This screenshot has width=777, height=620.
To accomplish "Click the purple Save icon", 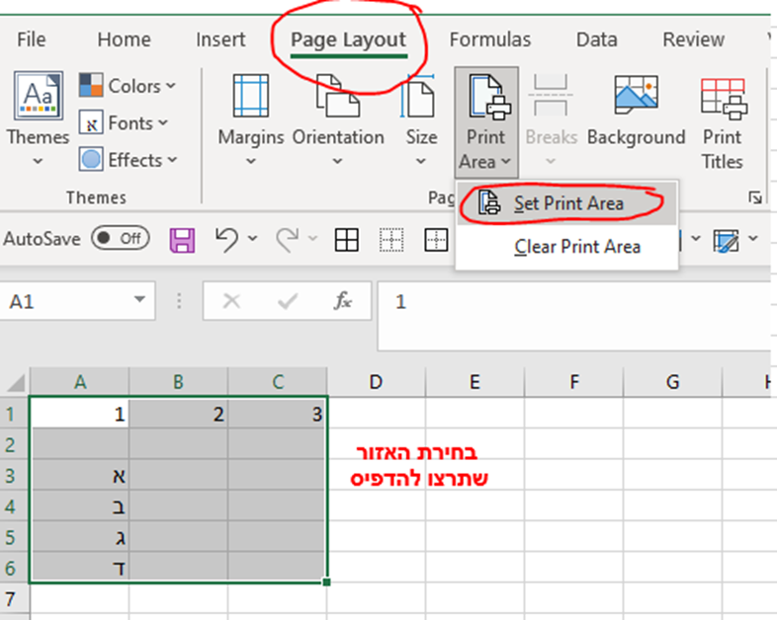I will click(182, 240).
